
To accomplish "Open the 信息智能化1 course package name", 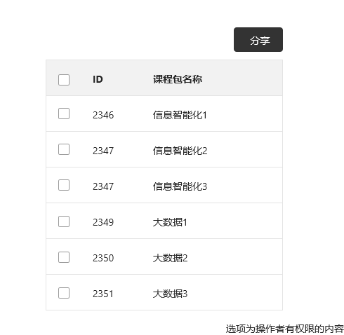I will point(180,115).
